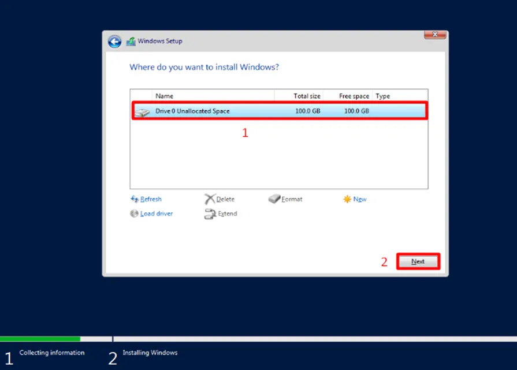Click the Refresh arrows icon
This screenshot has height=370, width=517.
point(135,199)
